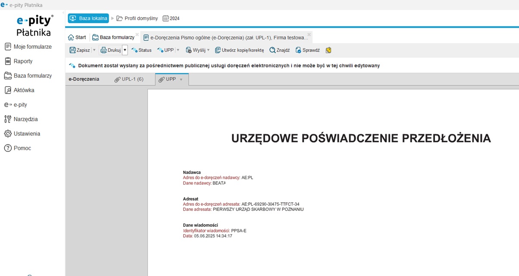This screenshot has width=519, height=276.
Task: Click the Baza lokalna button
Action: click(x=88, y=18)
